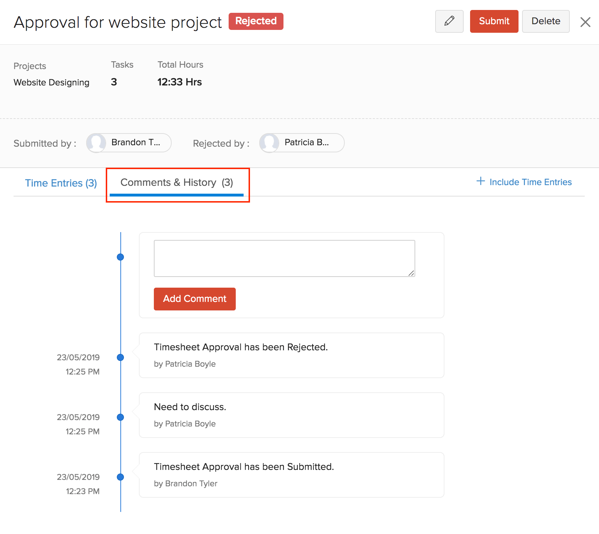The width and height of the screenshot is (599, 534).
Task: Click the pencil edit icon
Action: (x=449, y=21)
